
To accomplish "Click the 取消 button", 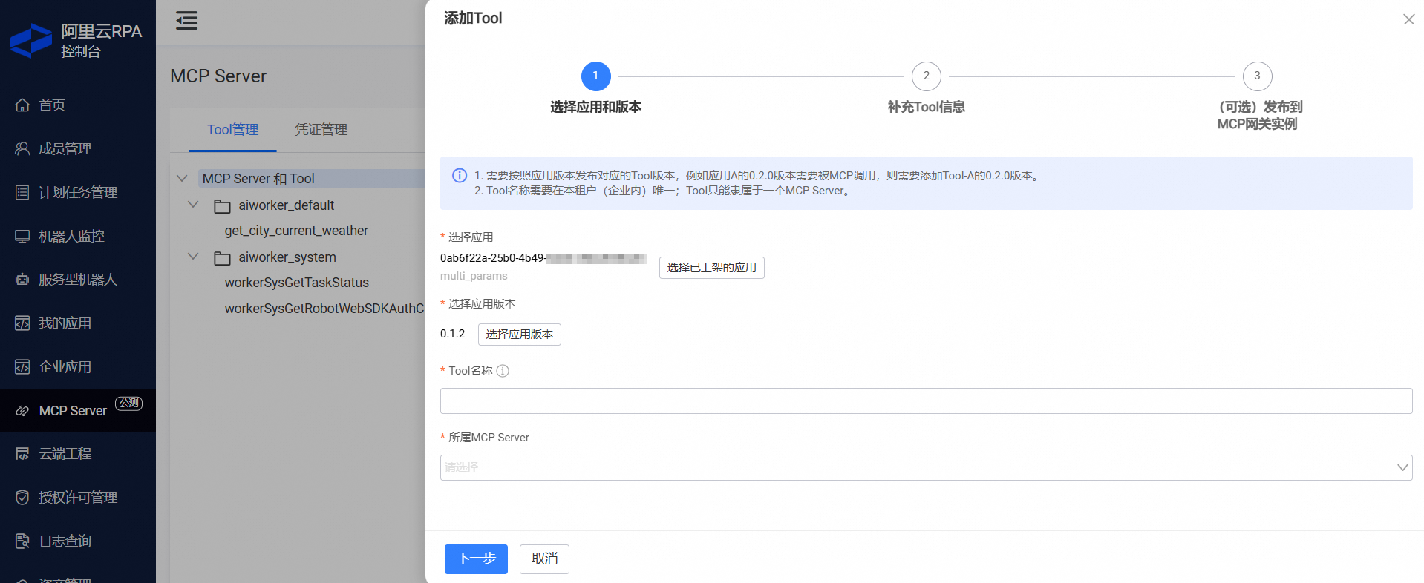I will [544, 559].
